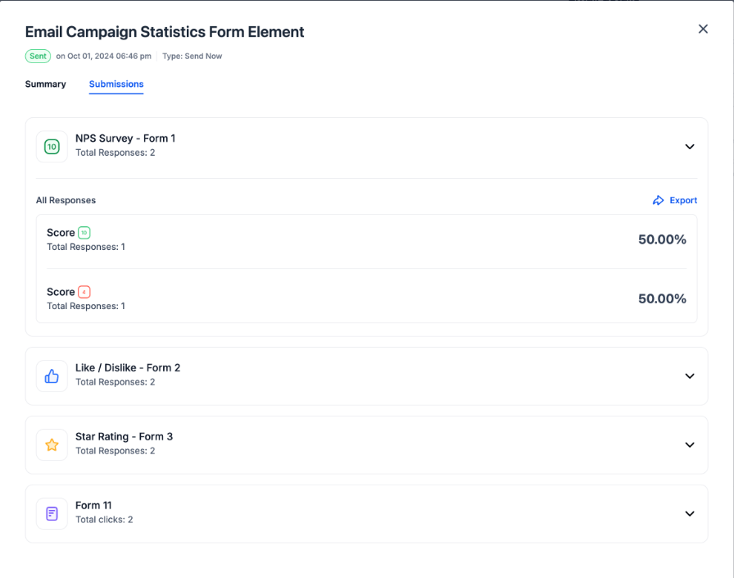Expand the Form 11 chevron

tap(690, 514)
